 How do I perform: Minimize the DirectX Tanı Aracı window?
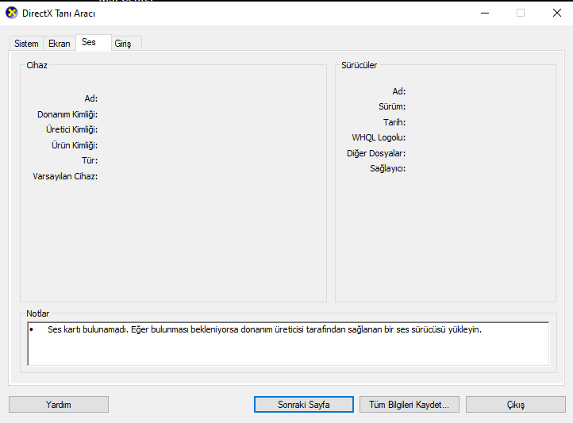point(485,13)
